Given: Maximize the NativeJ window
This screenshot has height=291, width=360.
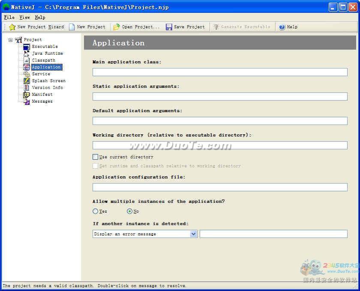Looking at the screenshot, I should tap(343, 7).
